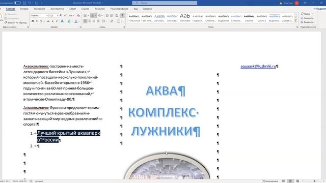Decrease font size with the small A icon
Image resolution: width=326 pixels, height=183 pixels.
point(65,16)
